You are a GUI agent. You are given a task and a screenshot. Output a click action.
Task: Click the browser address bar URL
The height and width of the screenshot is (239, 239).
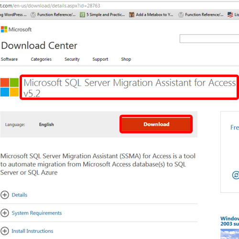50,6
